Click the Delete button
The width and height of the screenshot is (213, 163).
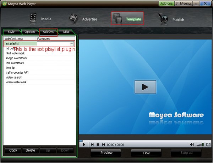(x=31, y=150)
